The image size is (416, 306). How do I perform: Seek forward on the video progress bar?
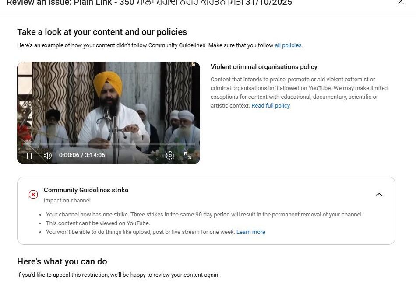(x=131, y=144)
